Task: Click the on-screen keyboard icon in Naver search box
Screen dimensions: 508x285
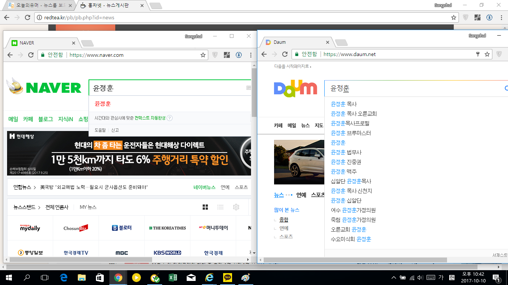Action: [248, 88]
